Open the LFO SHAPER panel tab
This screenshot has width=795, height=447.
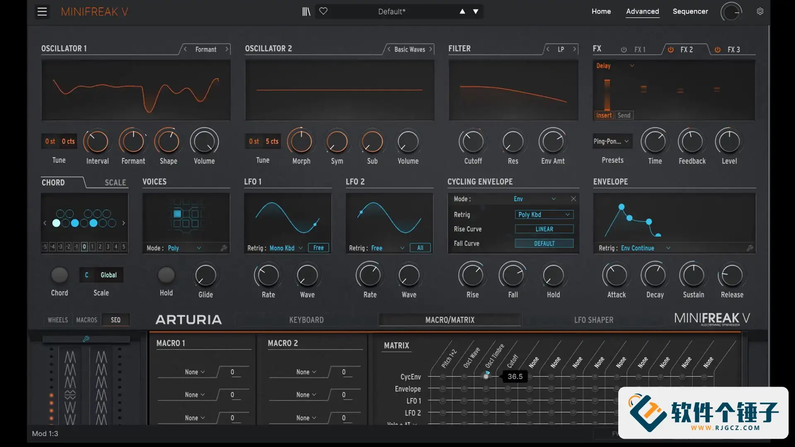point(594,320)
